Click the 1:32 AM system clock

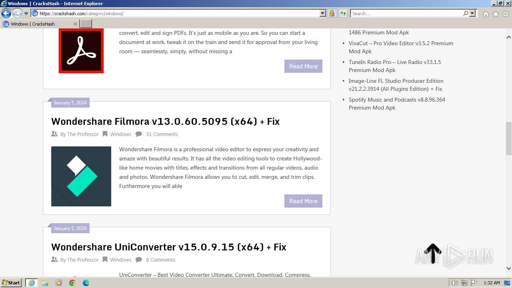492,283
